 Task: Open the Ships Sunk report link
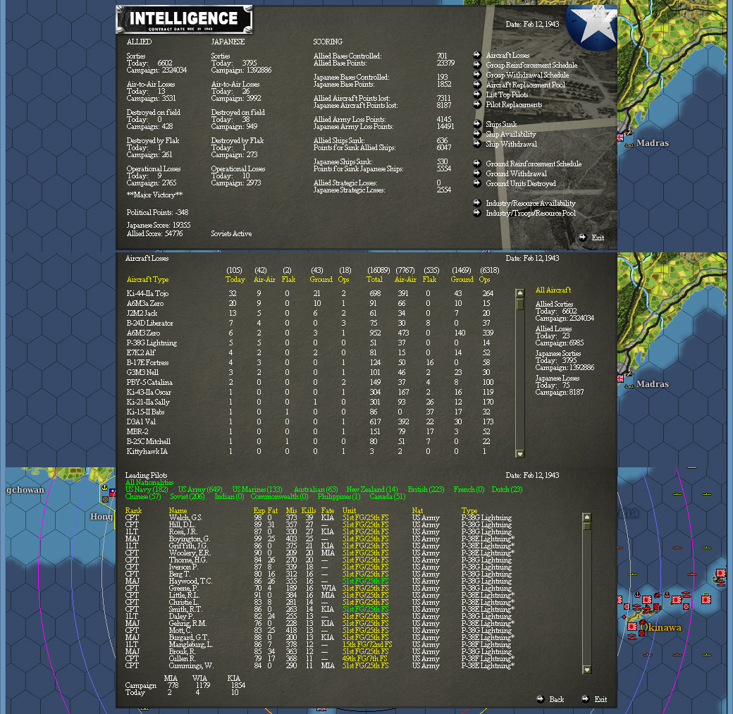tap(501, 124)
